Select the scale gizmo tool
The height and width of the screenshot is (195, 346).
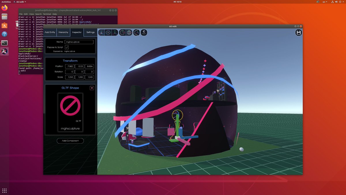115,33
